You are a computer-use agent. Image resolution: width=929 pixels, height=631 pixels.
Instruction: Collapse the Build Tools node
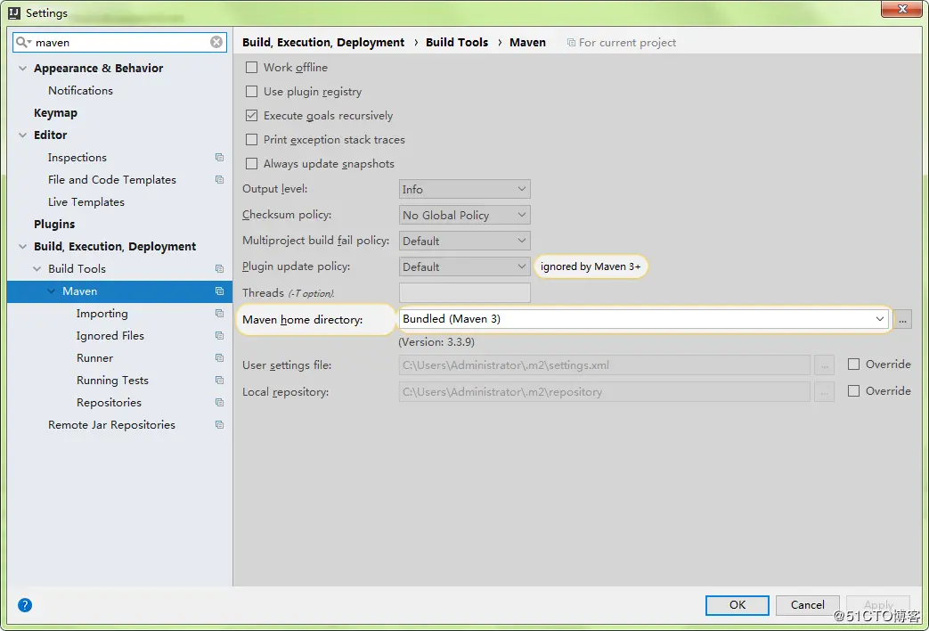click(x=37, y=268)
